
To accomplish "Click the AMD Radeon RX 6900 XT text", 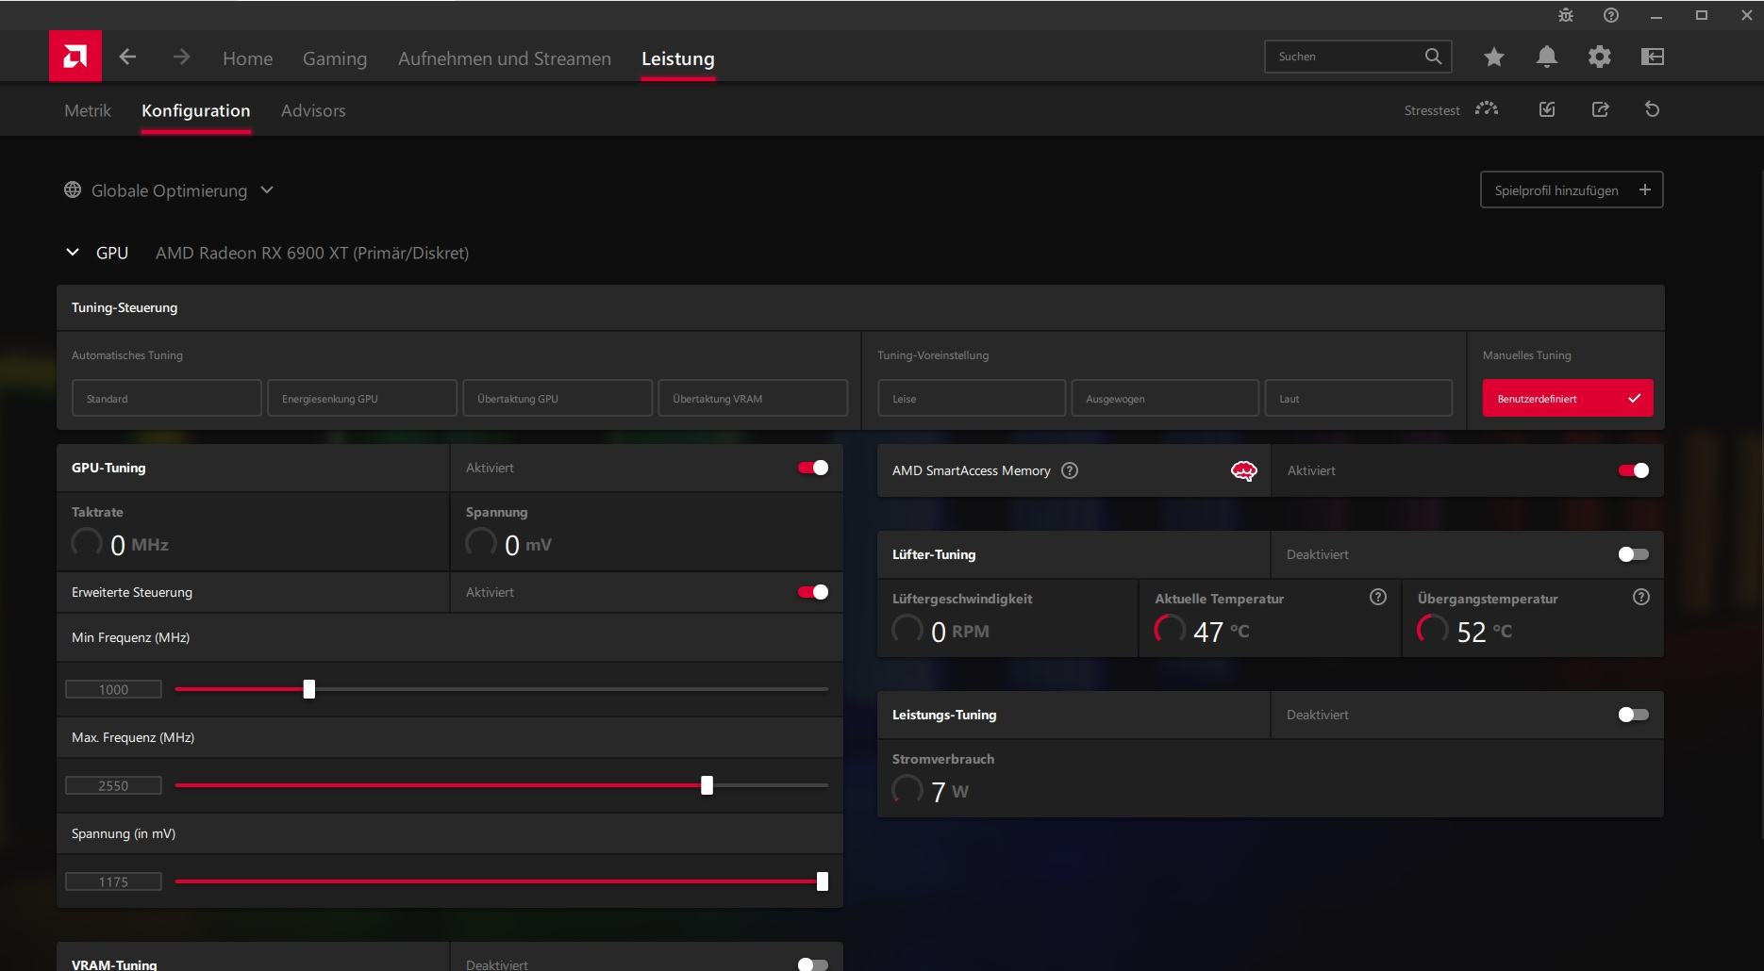I will coord(312,253).
